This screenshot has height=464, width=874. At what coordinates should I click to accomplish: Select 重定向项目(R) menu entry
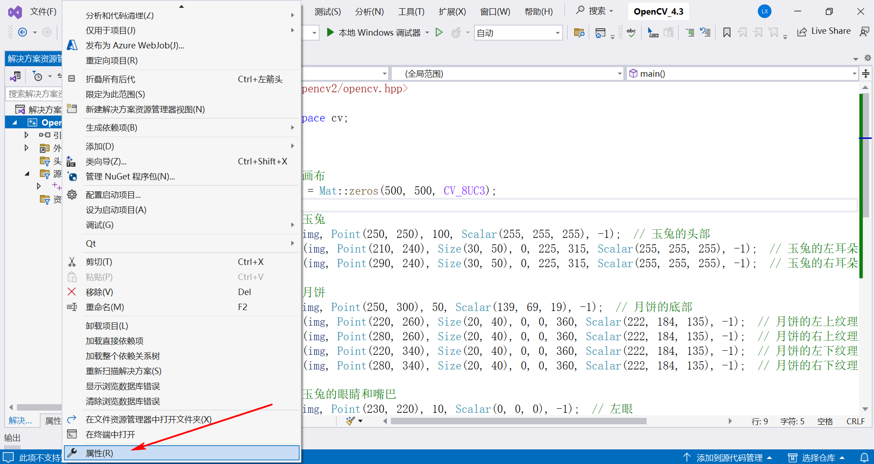tap(182, 60)
